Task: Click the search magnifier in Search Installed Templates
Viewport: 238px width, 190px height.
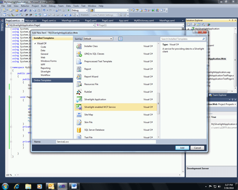Action: coord(204,39)
